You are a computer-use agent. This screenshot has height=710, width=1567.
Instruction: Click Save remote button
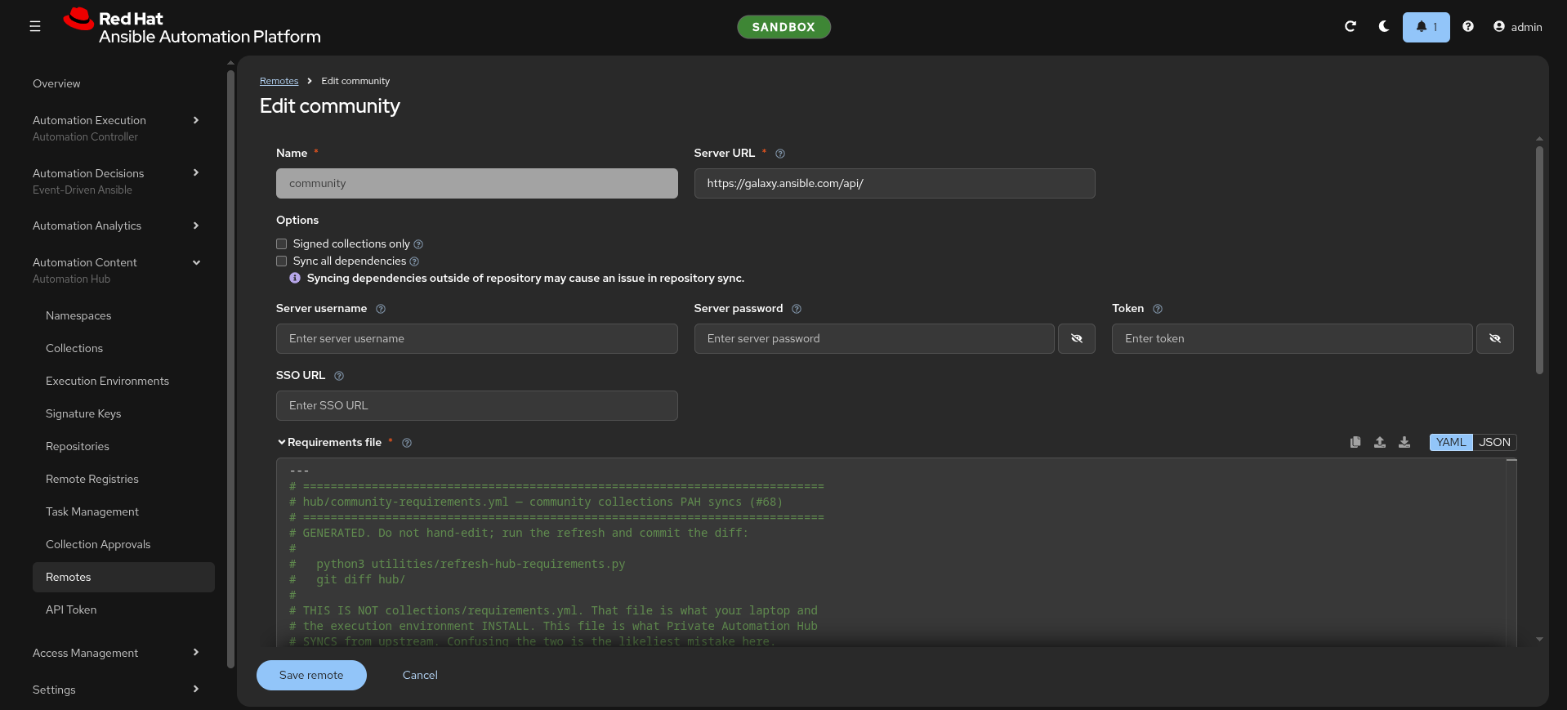[x=311, y=675]
